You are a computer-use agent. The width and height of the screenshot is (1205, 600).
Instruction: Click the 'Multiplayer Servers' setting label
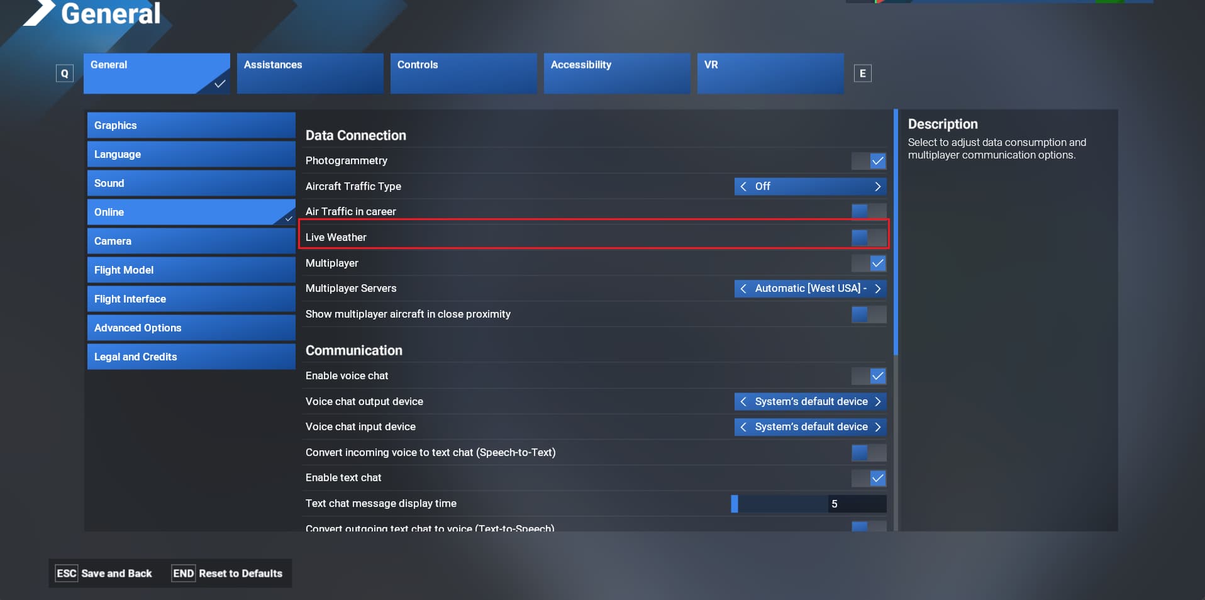tap(351, 288)
